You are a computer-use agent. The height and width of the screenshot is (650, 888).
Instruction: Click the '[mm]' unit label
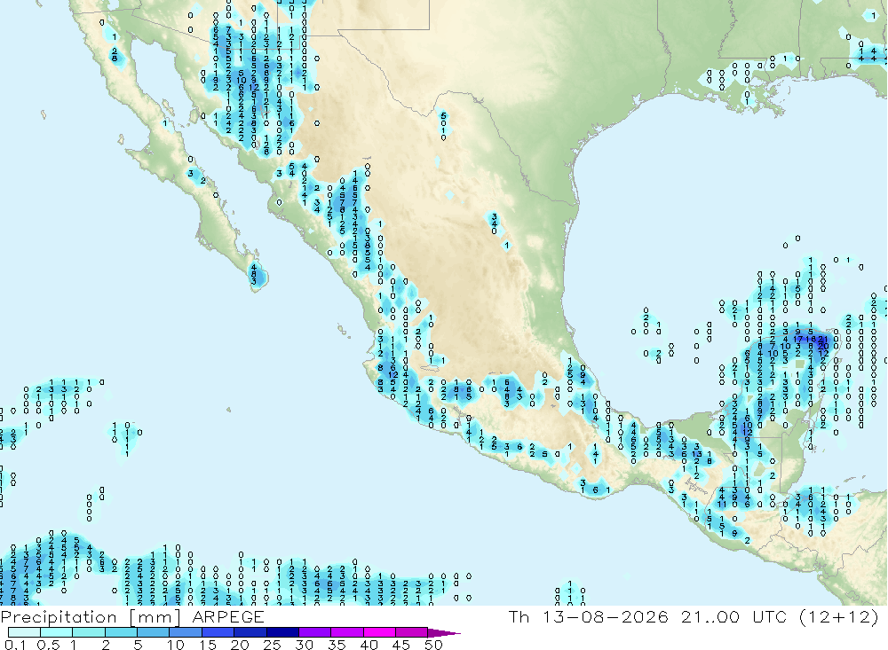click(155, 617)
